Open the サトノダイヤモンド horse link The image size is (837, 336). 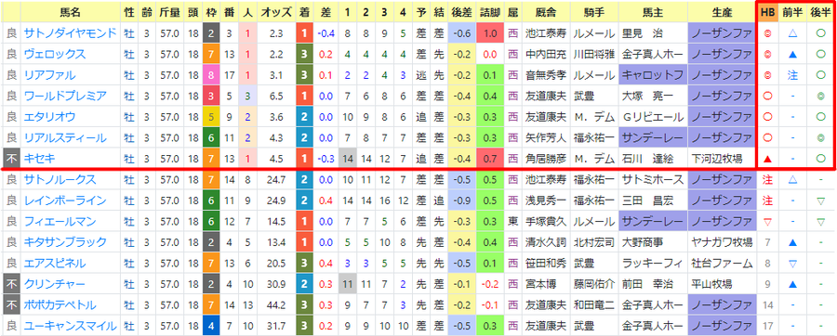(70, 33)
